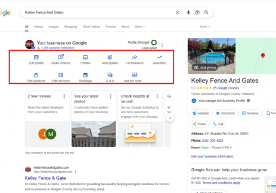Switch to the News tab
Screen dimensions: 276x193
pyautogui.click(x=125, y=27)
